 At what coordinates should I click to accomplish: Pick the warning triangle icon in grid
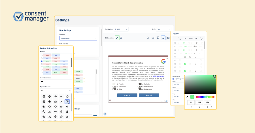[67, 117]
